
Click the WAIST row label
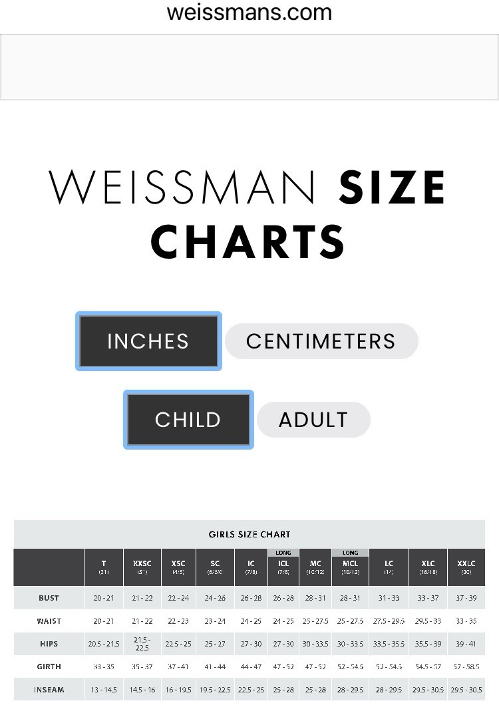[49, 621]
